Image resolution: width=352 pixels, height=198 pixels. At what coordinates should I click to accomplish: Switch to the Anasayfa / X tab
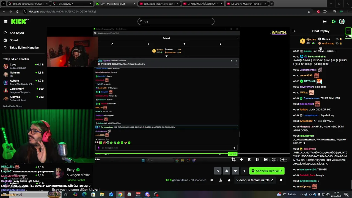click(72, 4)
